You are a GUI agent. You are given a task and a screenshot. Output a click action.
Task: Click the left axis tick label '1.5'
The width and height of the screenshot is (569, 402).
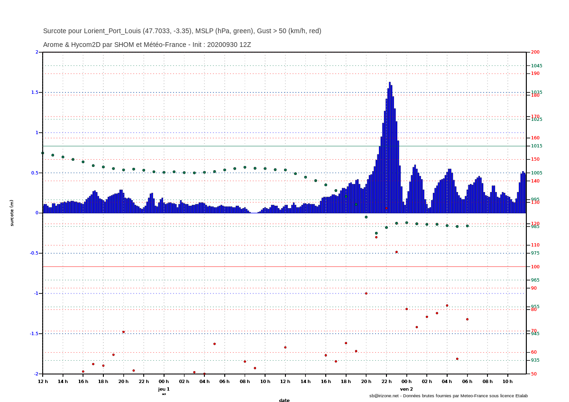[x=35, y=92]
